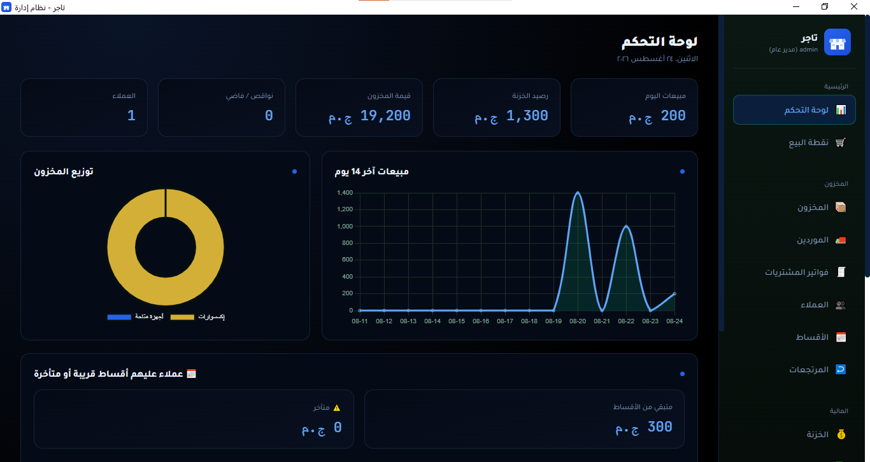This screenshot has height=462, width=870.
Task: Minimize the تاجر window
Action: coord(795,7)
